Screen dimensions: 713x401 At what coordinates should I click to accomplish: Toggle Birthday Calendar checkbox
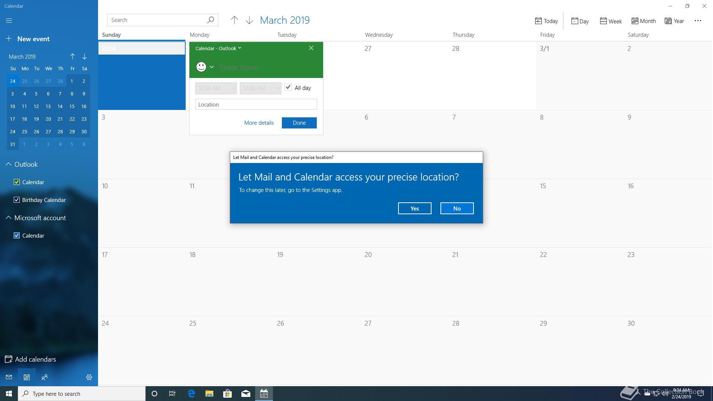click(17, 200)
